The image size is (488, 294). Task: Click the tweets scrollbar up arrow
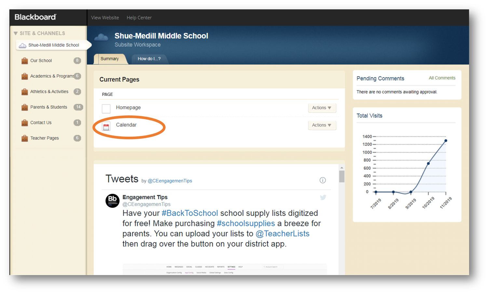tap(342, 168)
